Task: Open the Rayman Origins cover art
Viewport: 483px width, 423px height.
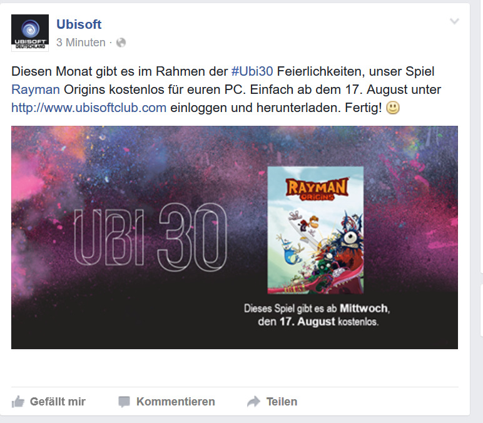Action: click(315, 230)
